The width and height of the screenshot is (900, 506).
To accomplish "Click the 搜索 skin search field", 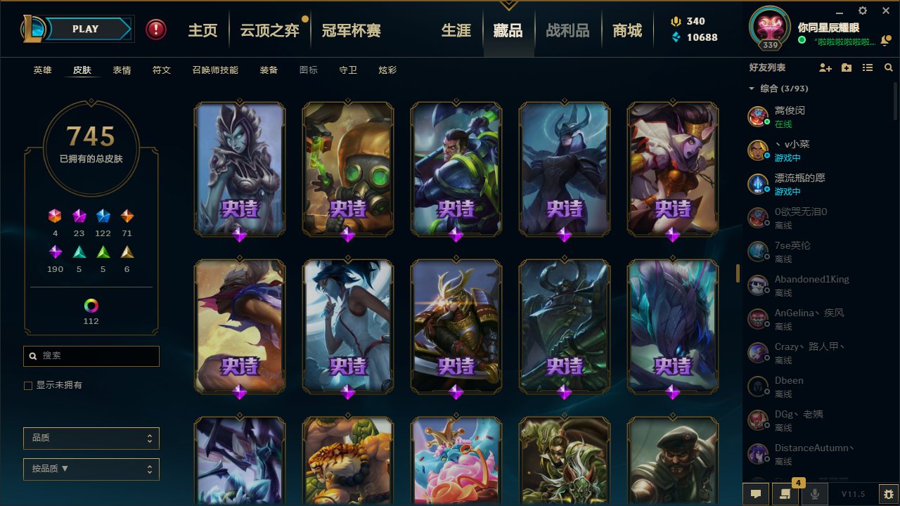I will click(x=91, y=356).
